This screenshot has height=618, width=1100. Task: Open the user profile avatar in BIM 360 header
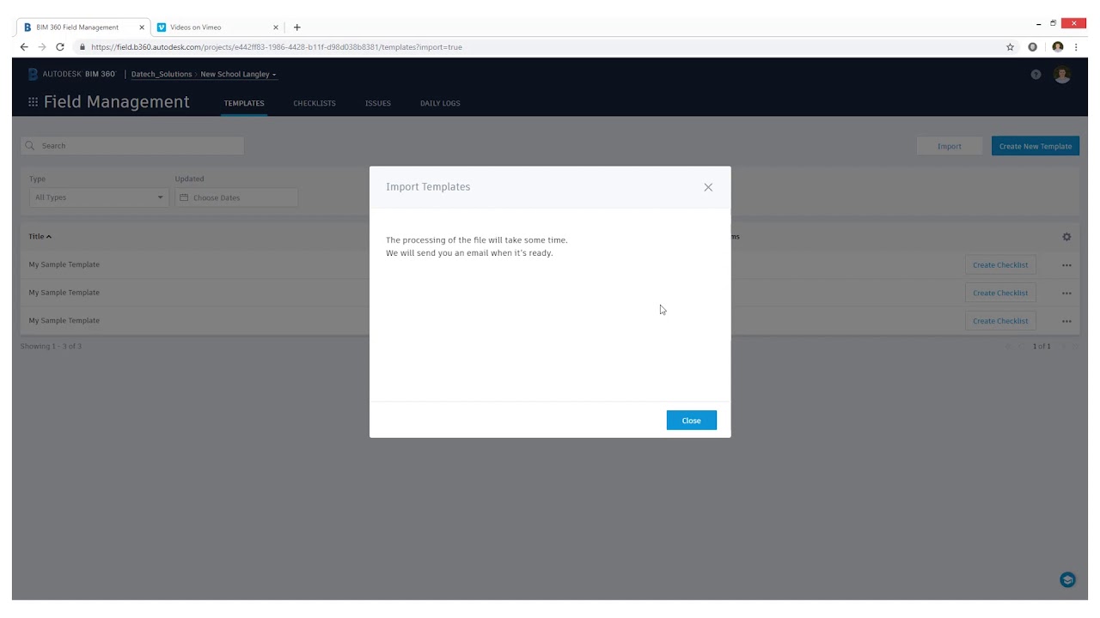[1062, 75]
